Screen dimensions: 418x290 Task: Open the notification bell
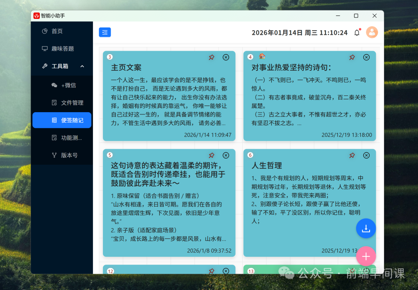point(357,32)
